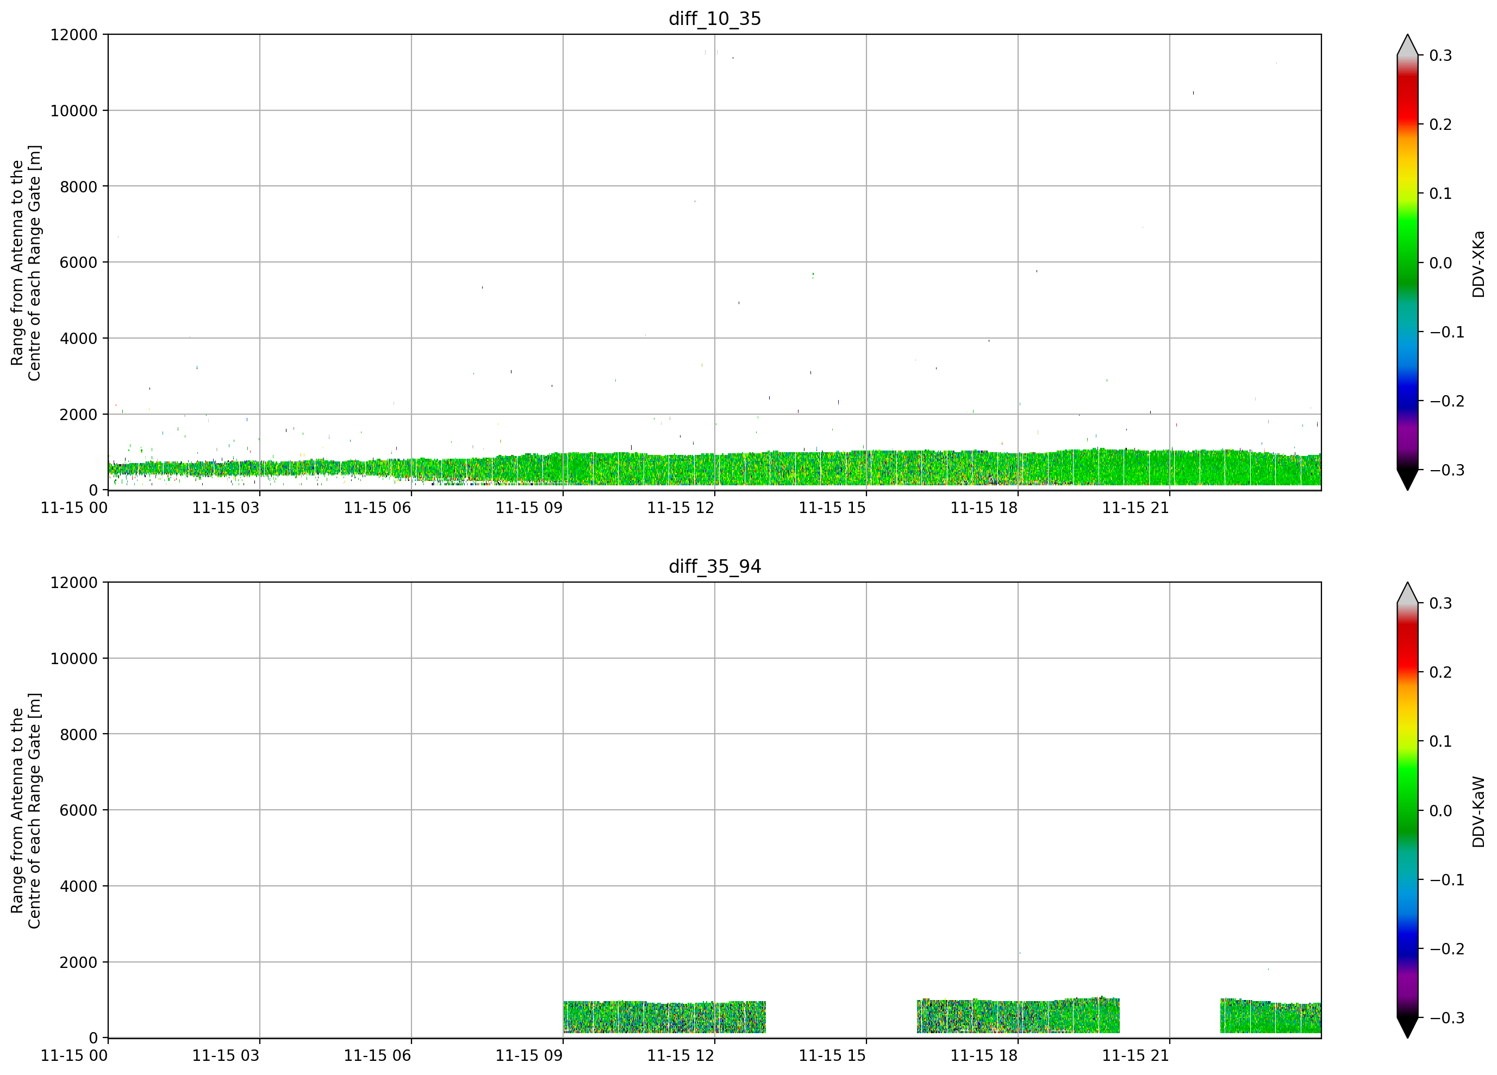This screenshot has width=1497, height=1075.
Task: Click the "0.0" tick on DDV-KaW colorbar
Action: click(1441, 811)
